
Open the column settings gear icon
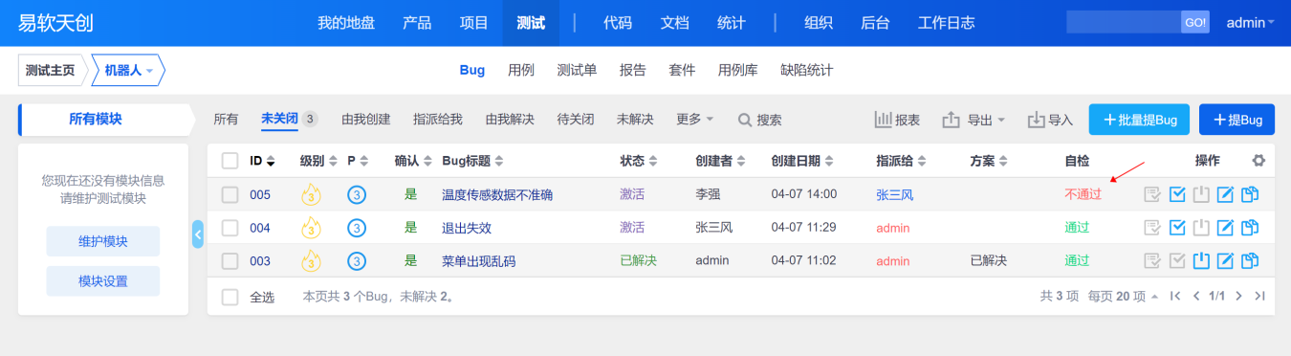[x=1258, y=161]
